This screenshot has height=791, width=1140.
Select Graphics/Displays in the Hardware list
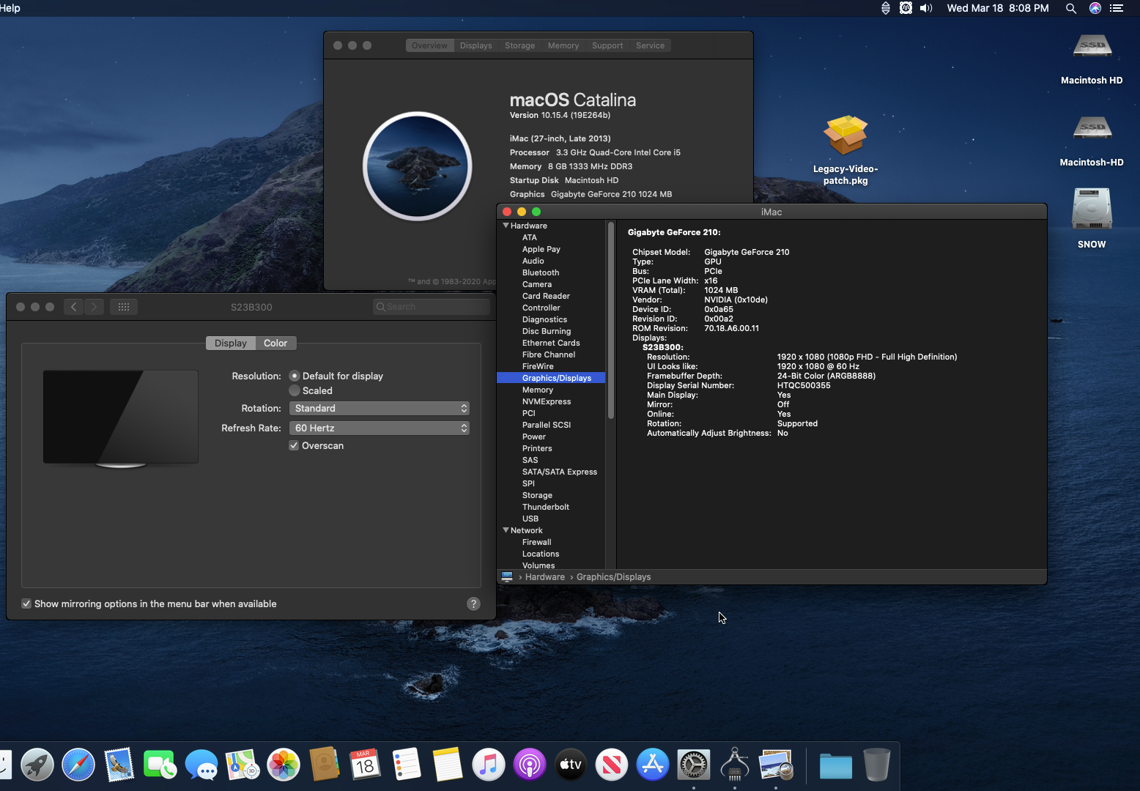pyautogui.click(x=551, y=378)
